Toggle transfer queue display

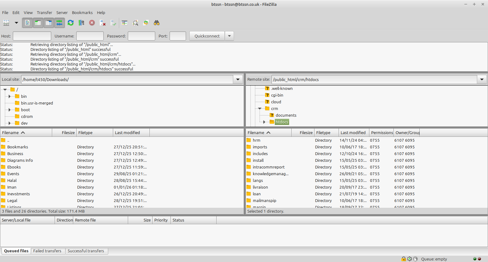pos(59,23)
